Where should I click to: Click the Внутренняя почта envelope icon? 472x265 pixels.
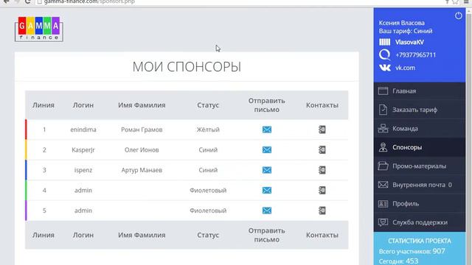tap(383, 185)
